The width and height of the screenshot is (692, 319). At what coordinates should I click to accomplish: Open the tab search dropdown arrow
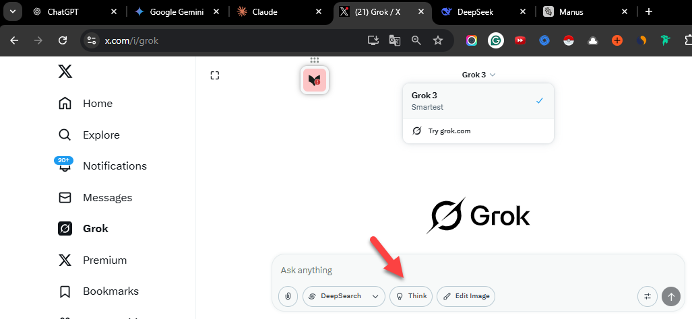point(12,12)
